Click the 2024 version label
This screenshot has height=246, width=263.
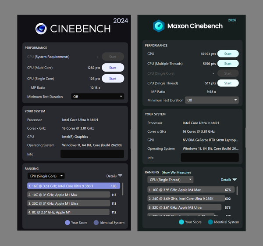click(121, 21)
